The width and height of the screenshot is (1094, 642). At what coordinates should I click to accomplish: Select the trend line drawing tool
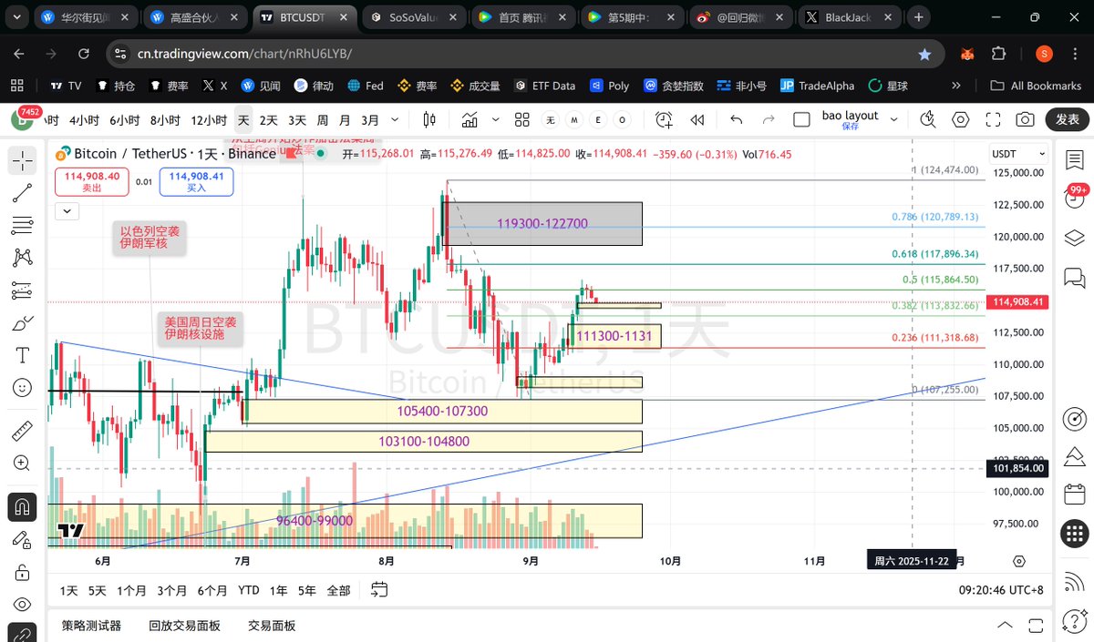coord(23,192)
